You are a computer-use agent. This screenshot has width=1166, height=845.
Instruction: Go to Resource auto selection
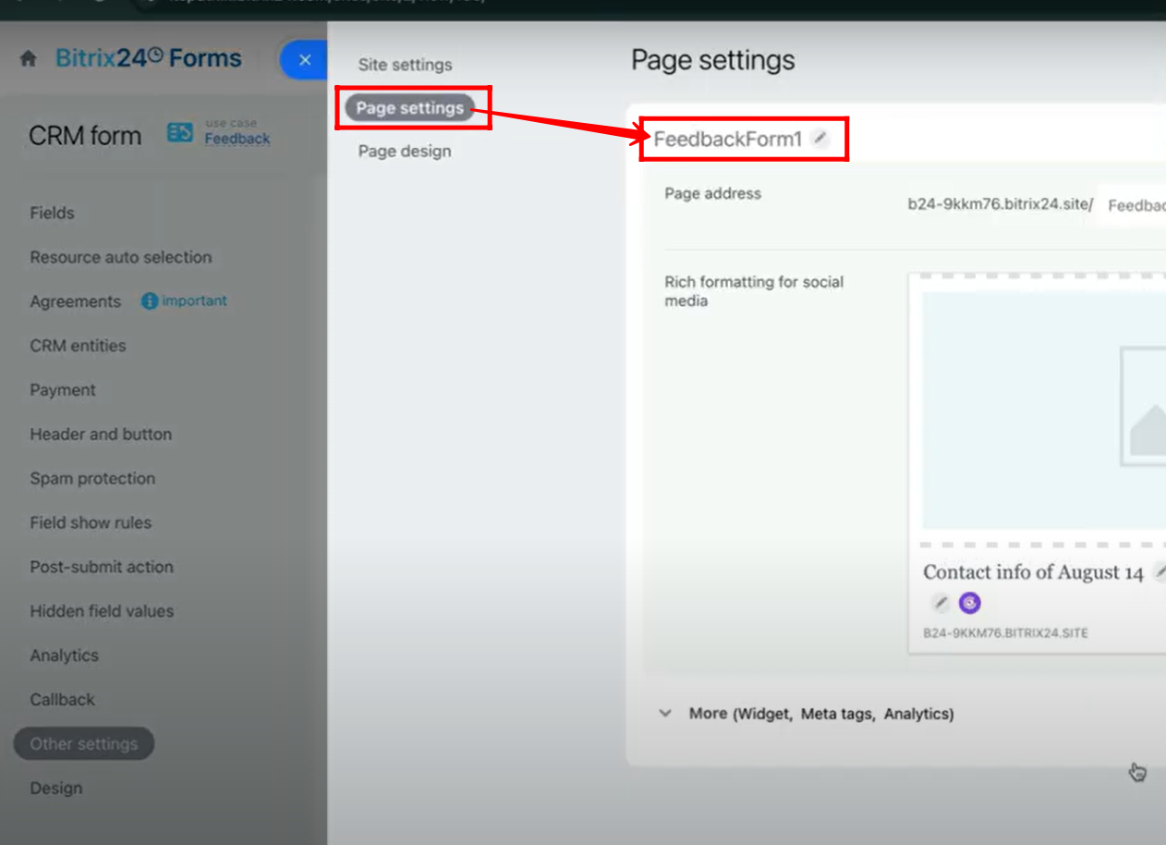121,257
